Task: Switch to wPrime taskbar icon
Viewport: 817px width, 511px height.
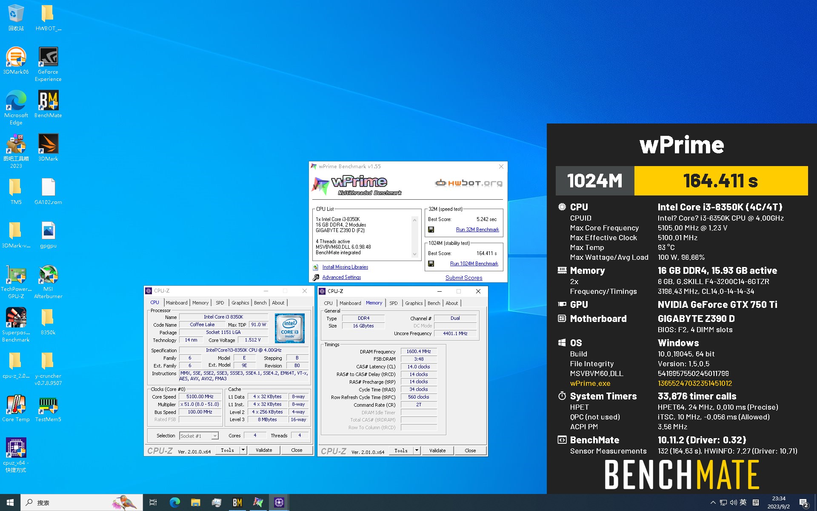Action: coord(258,502)
